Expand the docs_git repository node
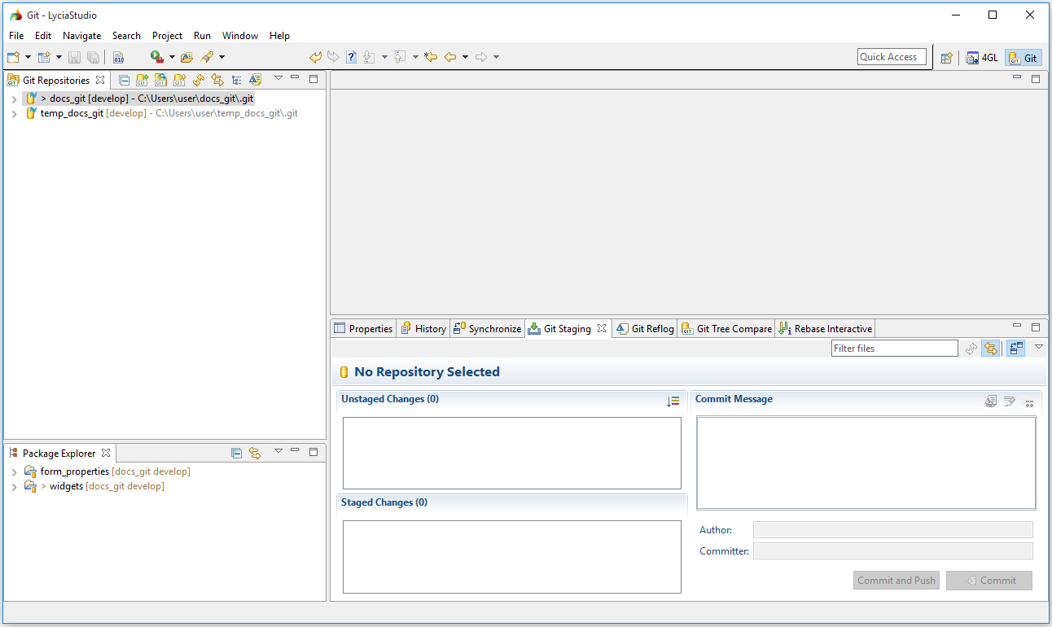 [14, 99]
